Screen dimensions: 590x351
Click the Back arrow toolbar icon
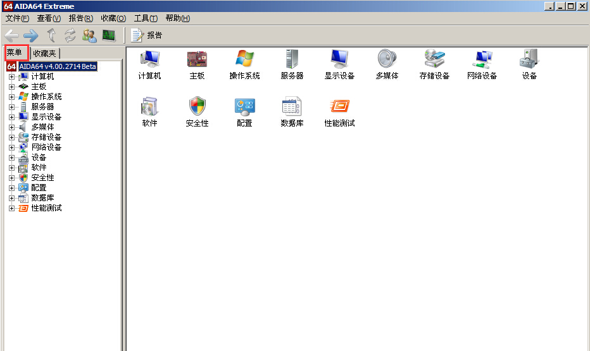[x=11, y=35]
